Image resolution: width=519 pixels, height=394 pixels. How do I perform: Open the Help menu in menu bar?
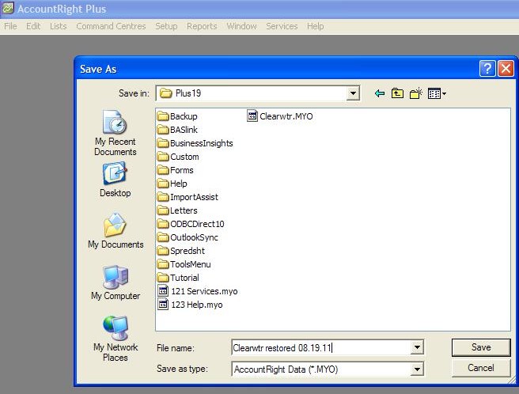(x=315, y=26)
